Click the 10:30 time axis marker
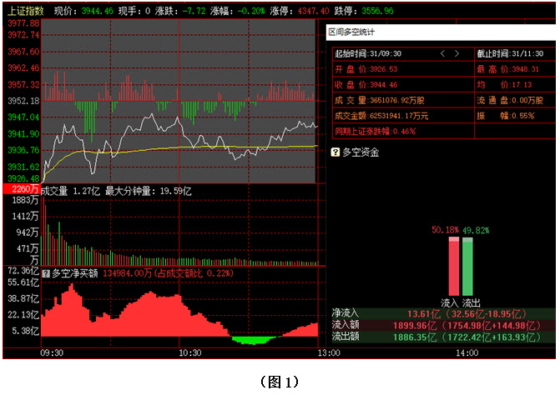The image size is (560, 400). (x=190, y=353)
